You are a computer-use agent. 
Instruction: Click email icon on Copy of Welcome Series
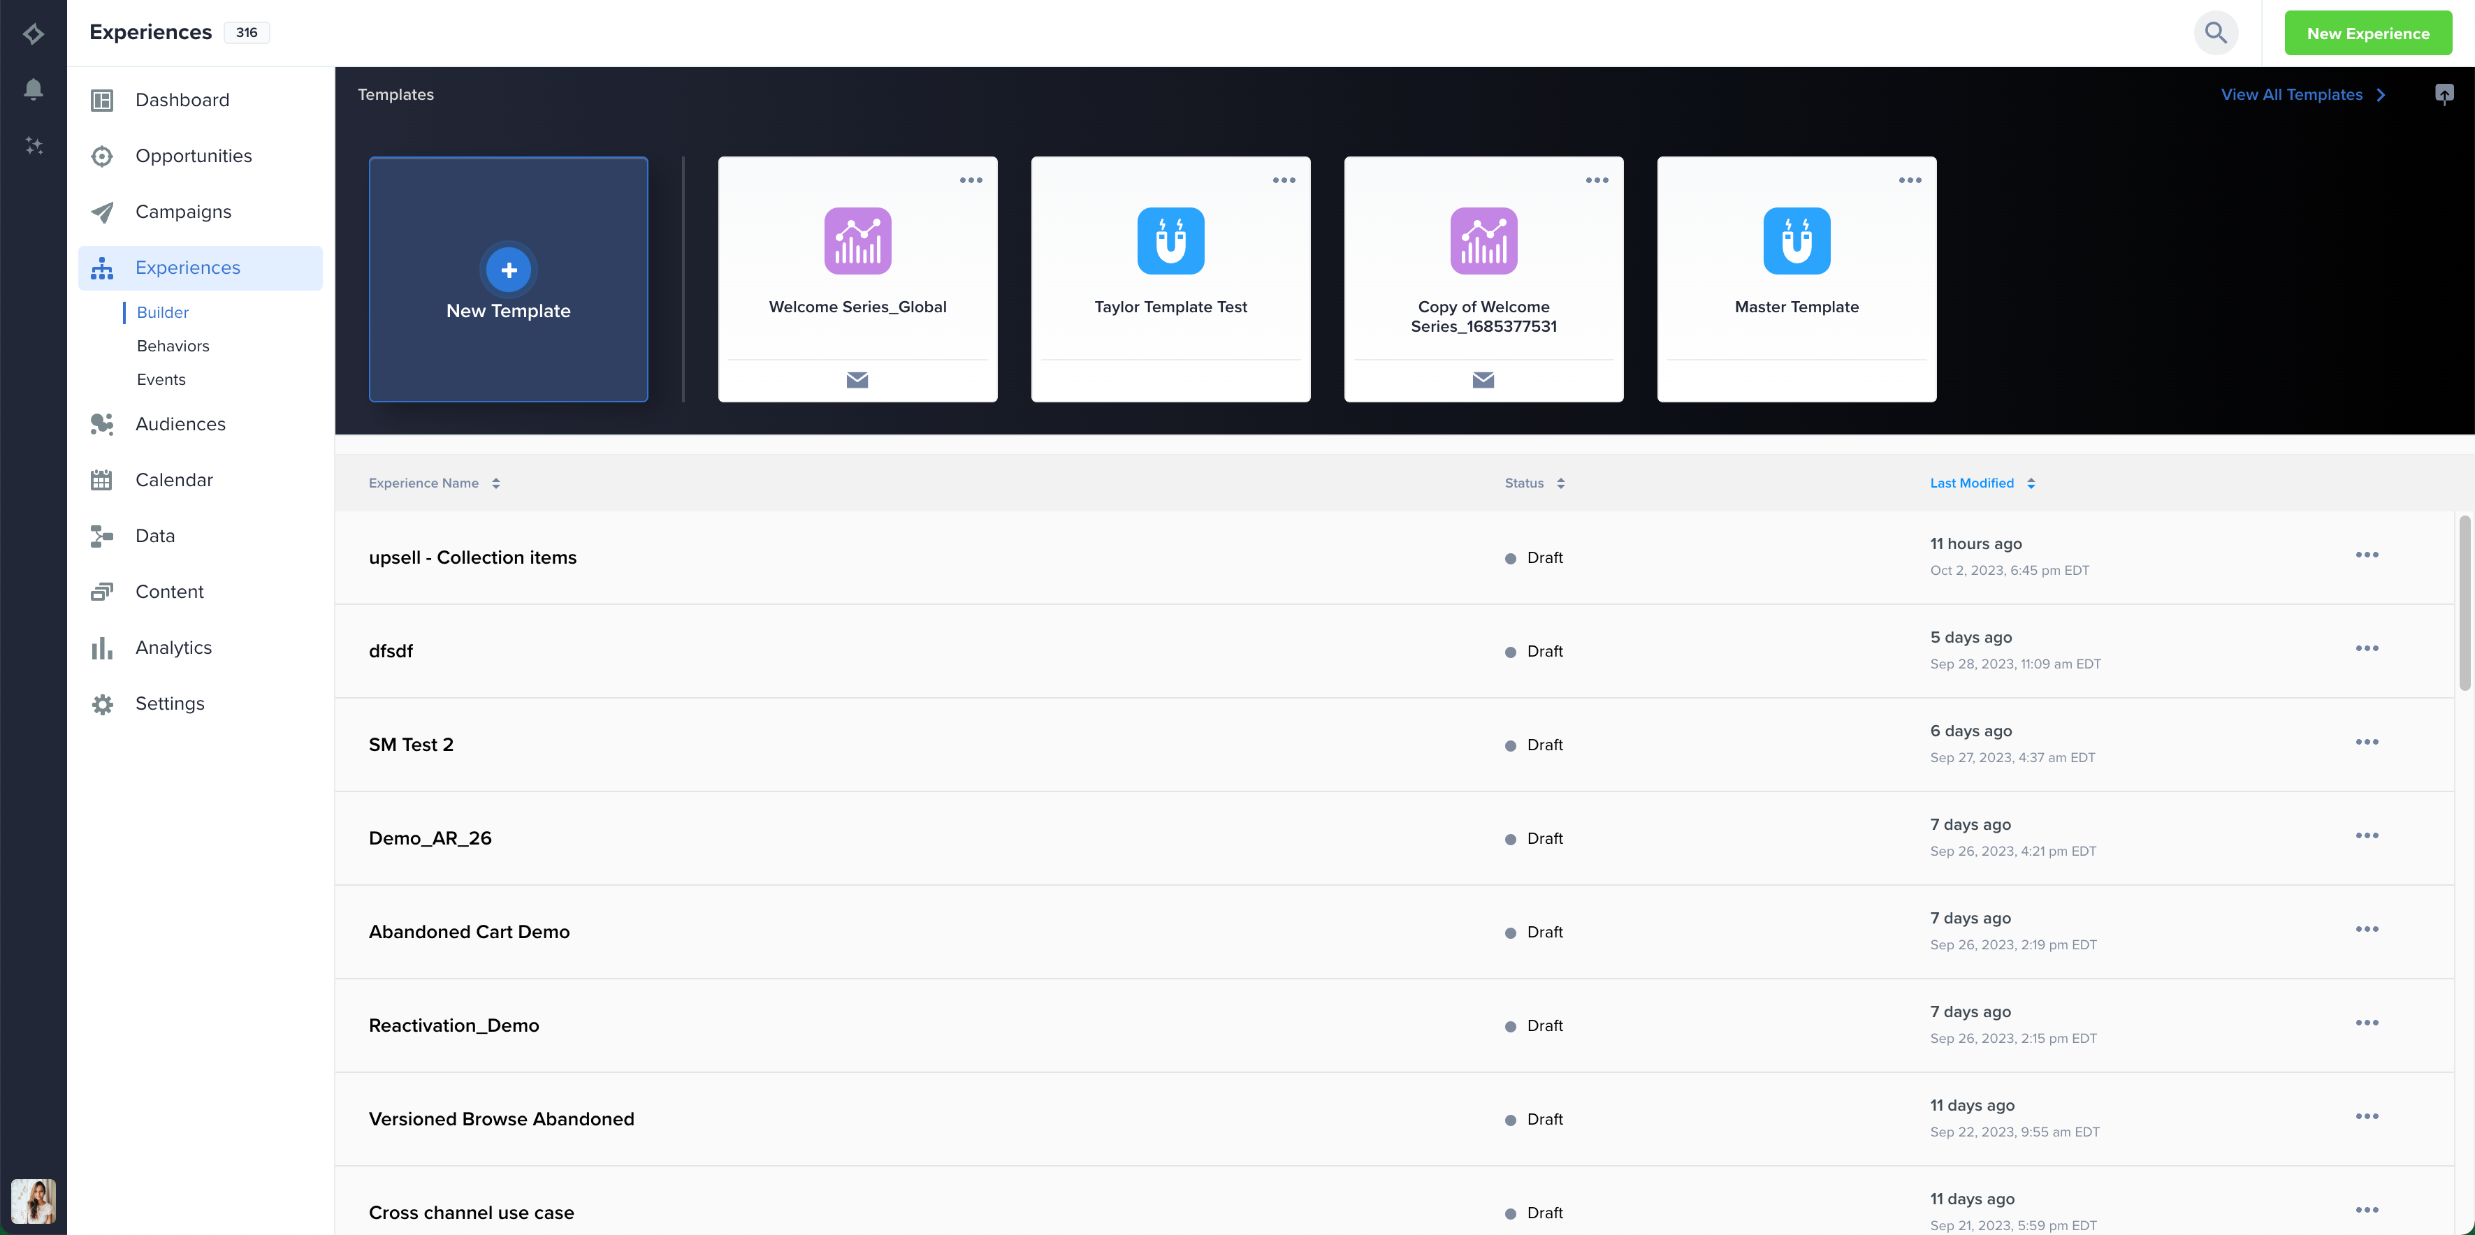pyautogui.click(x=1483, y=379)
